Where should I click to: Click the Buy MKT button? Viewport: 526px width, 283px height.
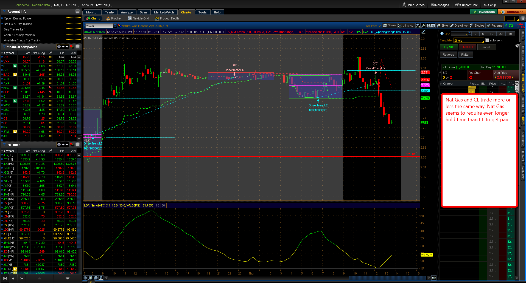(449, 47)
